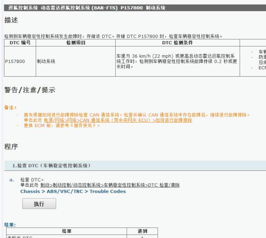The height and width of the screenshot is (238, 266).
Task: Click the DTC 检测条件 column header
Action: point(177,43)
